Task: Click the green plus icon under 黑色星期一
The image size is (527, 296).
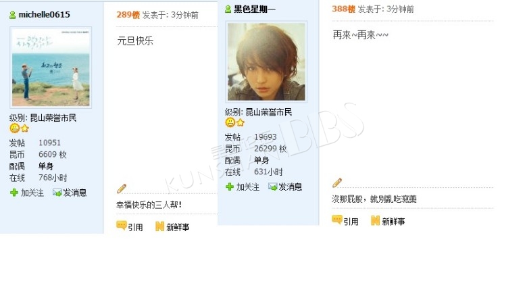Action: [229, 187]
